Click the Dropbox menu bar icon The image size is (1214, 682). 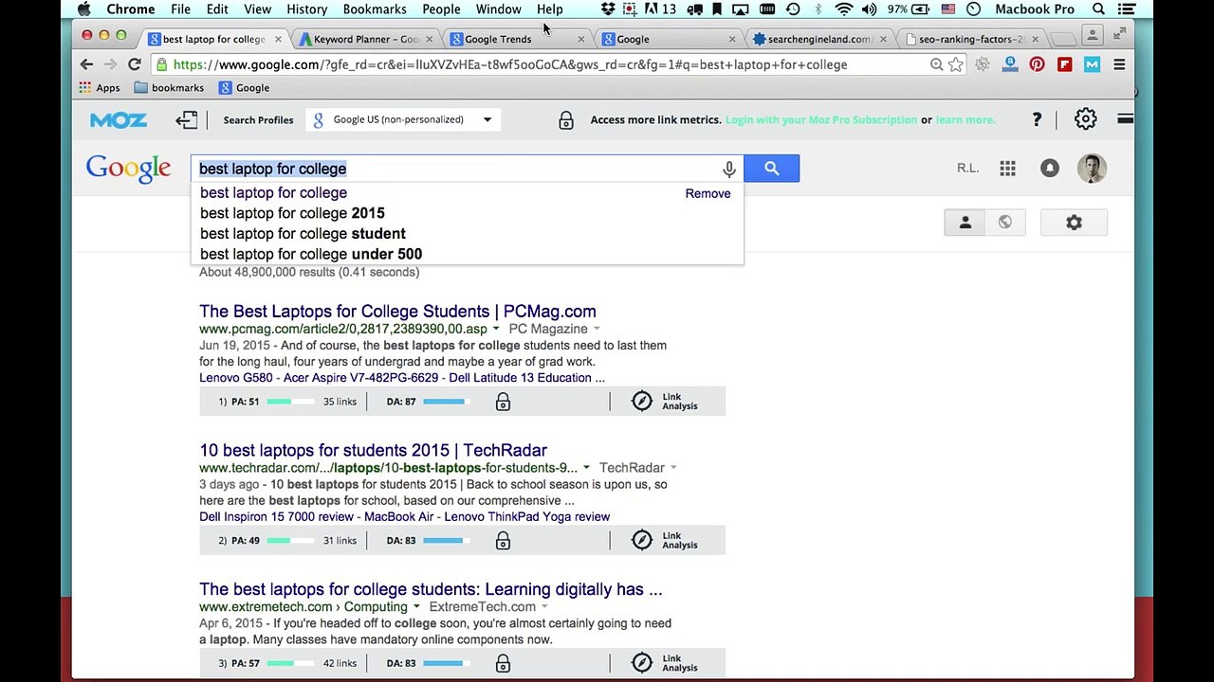pos(608,9)
